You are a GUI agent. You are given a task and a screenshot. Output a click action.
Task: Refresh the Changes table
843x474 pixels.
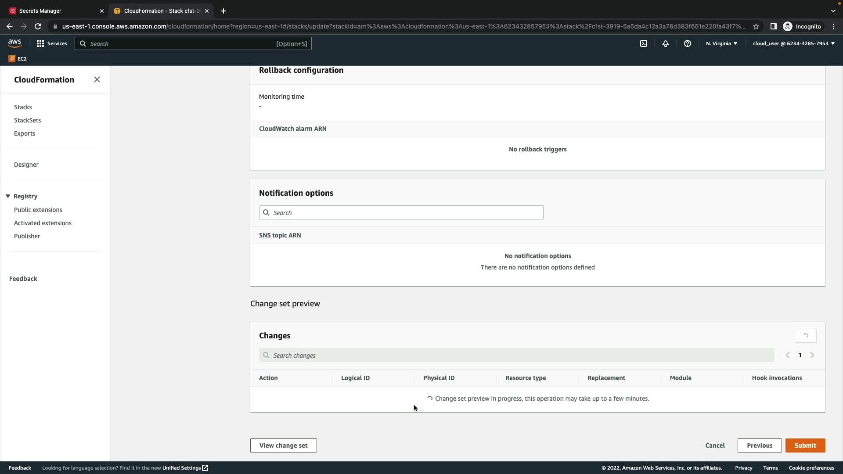click(x=805, y=336)
